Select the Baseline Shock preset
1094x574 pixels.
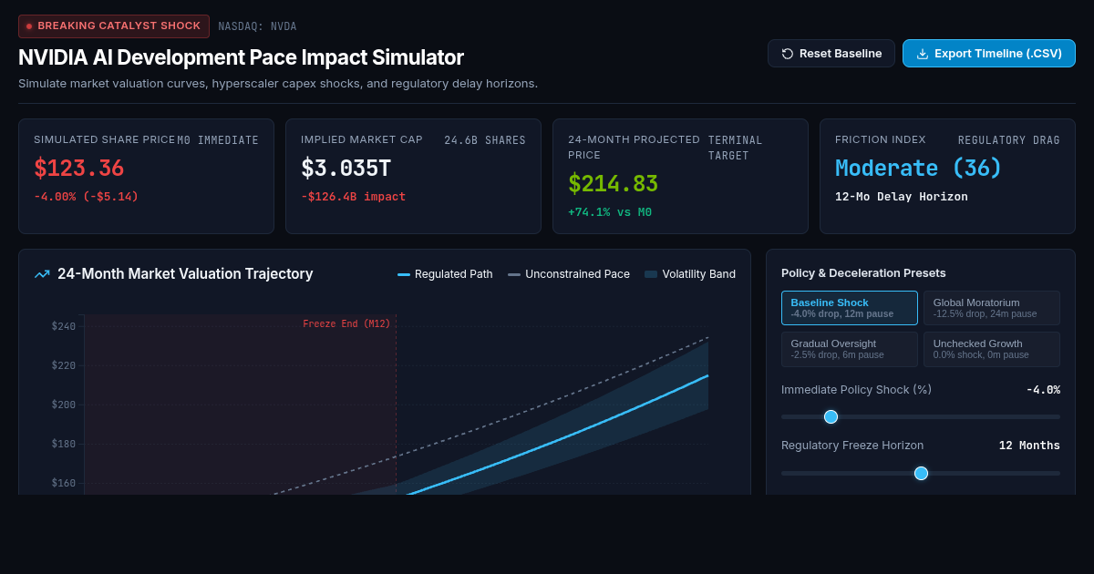coord(850,308)
